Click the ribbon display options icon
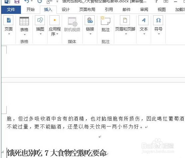This screenshot has height=158, width=185. [166, 2]
